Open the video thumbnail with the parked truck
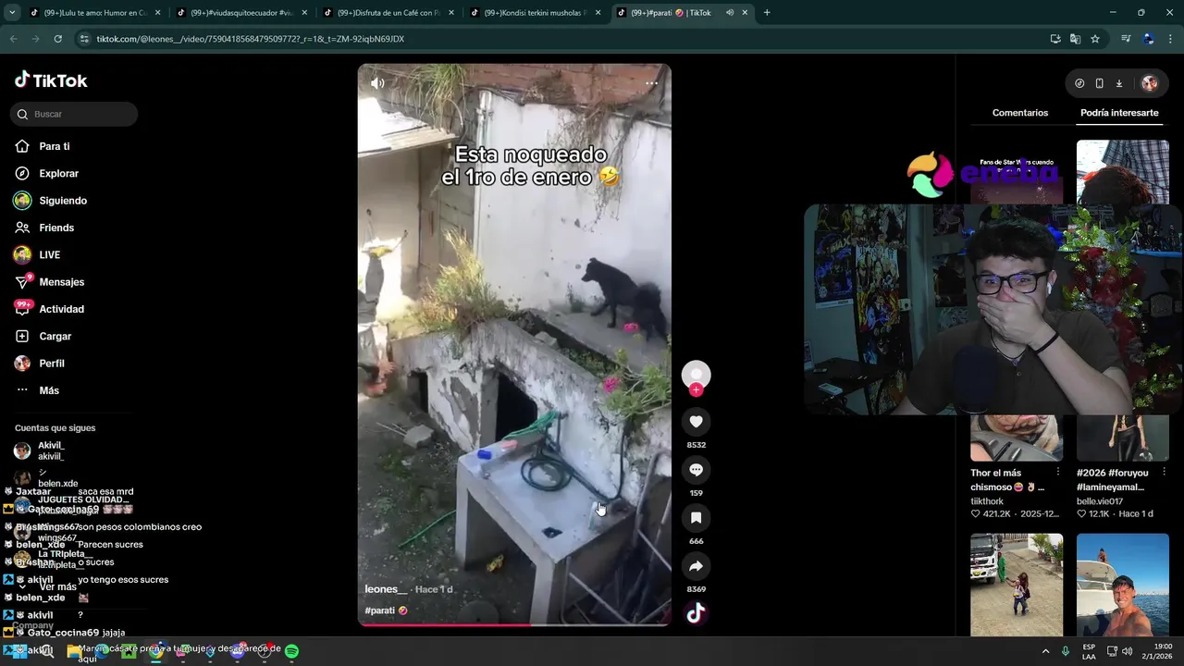The width and height of the screenshot is (1184, 666). 1017,585
